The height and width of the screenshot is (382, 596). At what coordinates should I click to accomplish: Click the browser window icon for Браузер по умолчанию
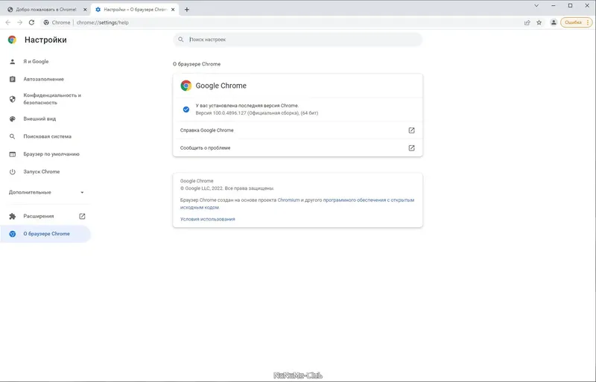coord(13,154)
